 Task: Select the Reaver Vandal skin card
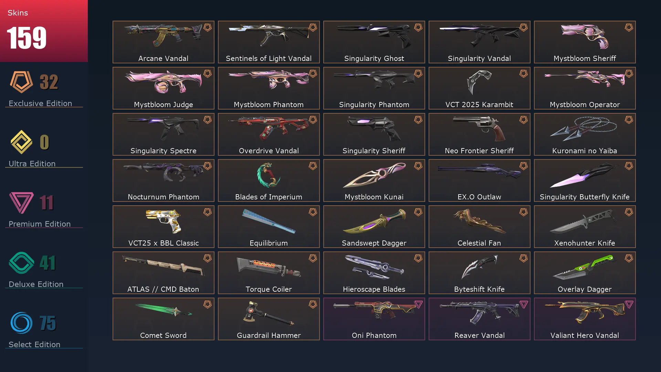479,319
